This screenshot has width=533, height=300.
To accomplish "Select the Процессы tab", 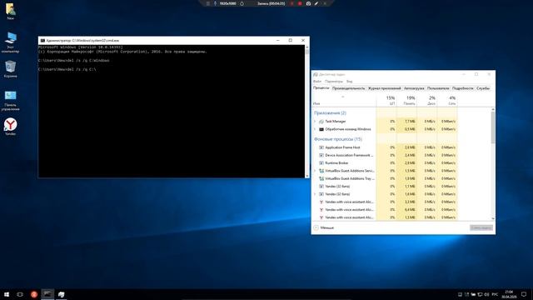I will (321, 88).
